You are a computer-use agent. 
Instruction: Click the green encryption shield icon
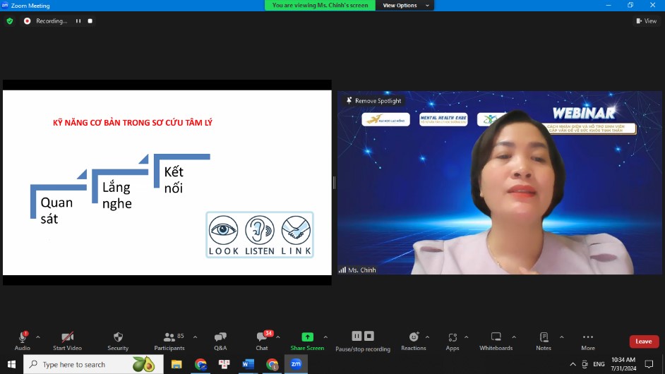pyautogui.click(x=10, y=21)
